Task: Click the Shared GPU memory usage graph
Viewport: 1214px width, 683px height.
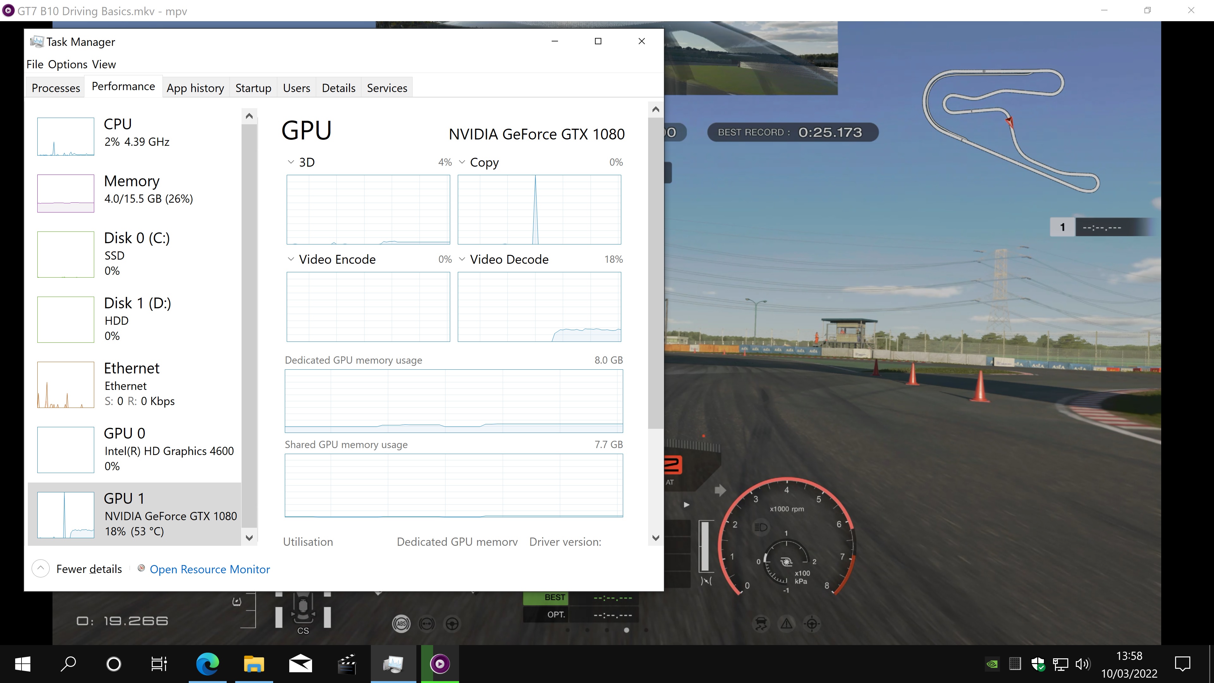Action: [453, 485]
